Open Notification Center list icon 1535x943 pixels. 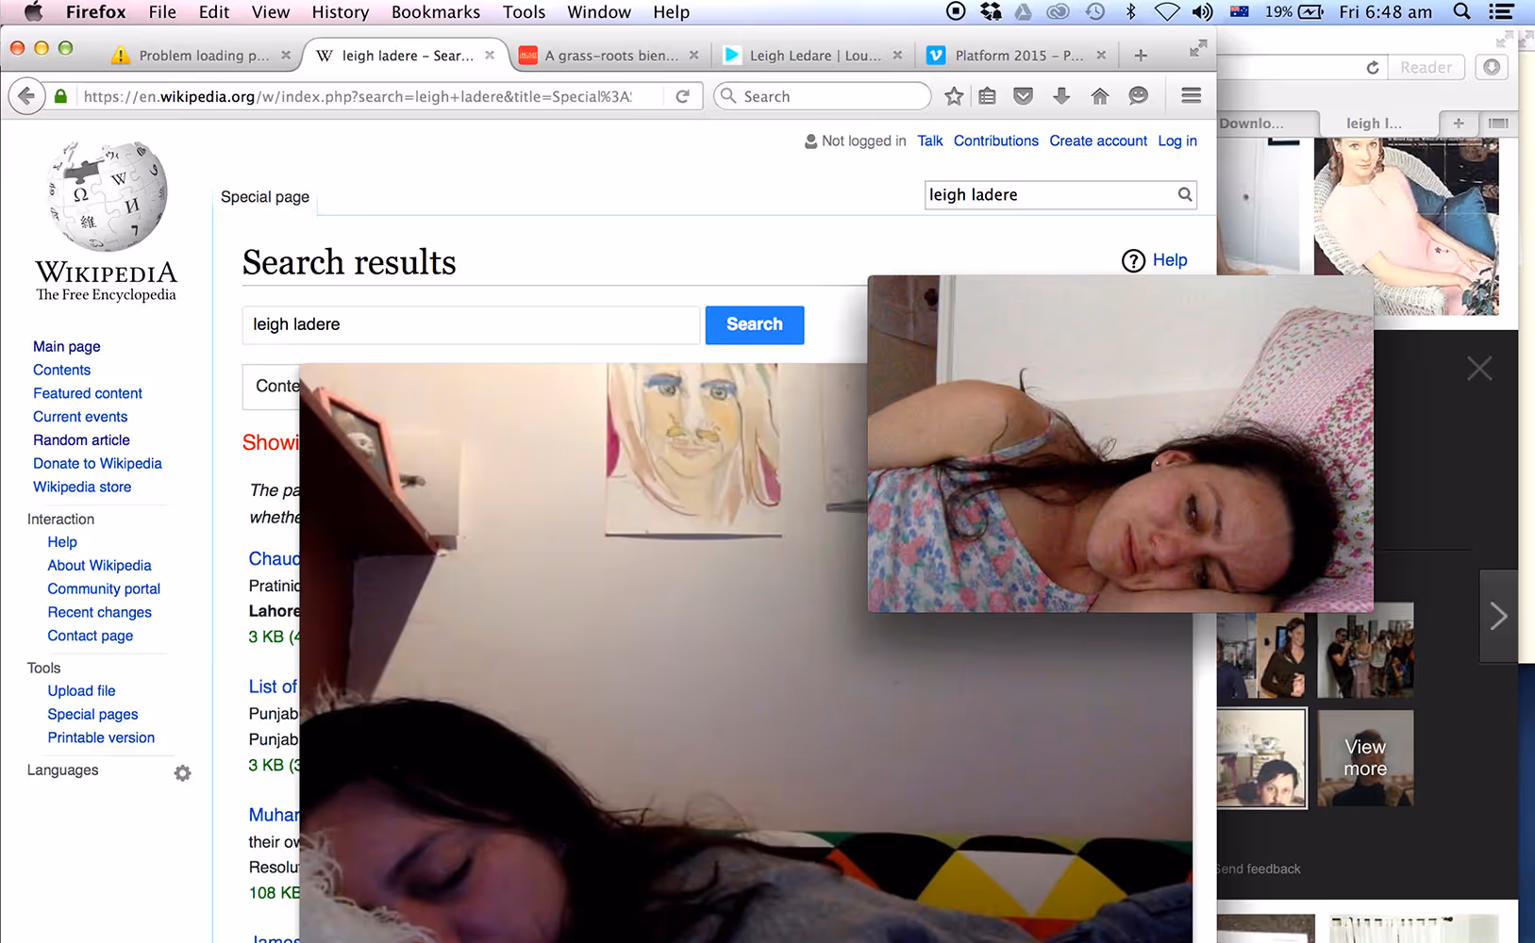click(1501, 12)
